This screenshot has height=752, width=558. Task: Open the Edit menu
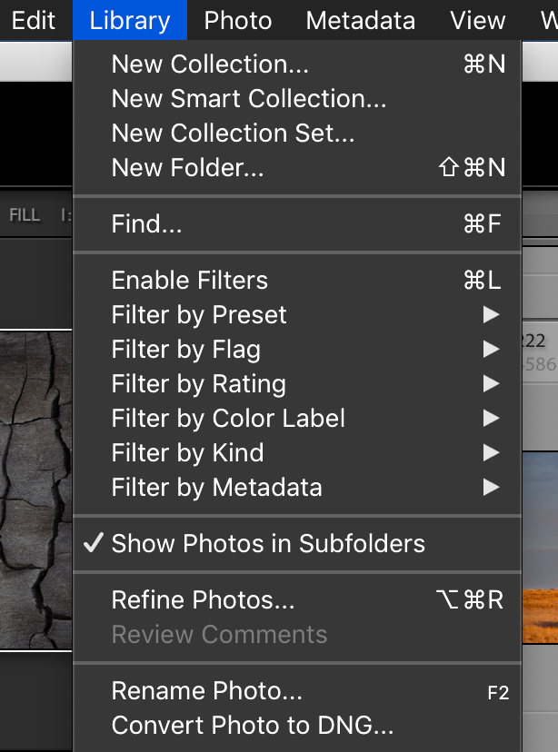click(34, 20)
